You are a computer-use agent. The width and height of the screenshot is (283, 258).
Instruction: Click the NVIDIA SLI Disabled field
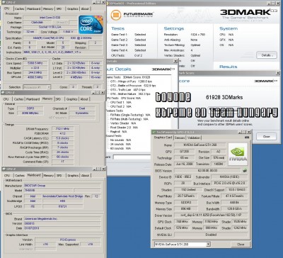(x=211, y=235)
